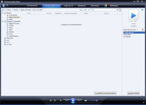This screenshot has height=105, width=146.
Task: Open the 'Playlist senza nome' dropdown
Action: (x=137, y=30)
